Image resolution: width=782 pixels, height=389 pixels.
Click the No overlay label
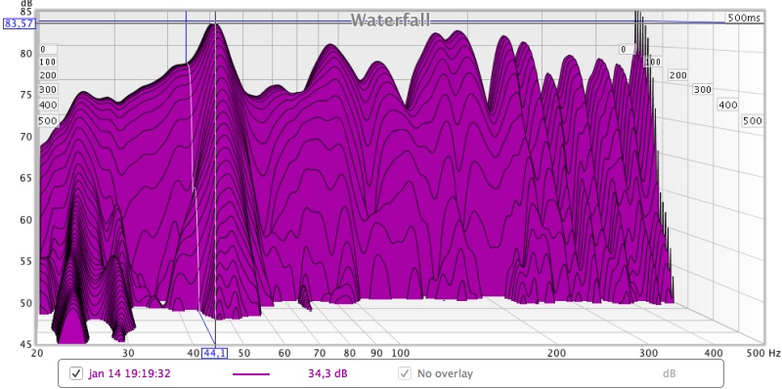coord(445,373)
